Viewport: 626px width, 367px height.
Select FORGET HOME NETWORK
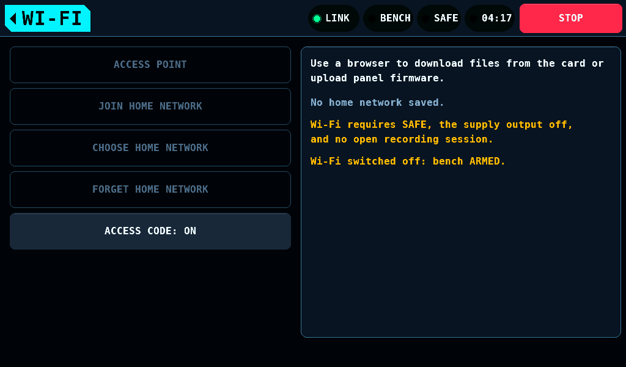click(x=150, y=189)
